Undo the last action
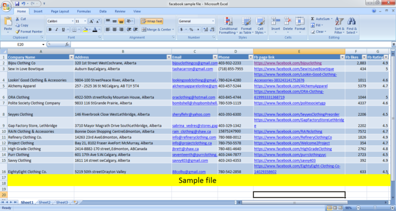This screenshot has width=396, height=211. pyautogui.click(x=23, y=4)
